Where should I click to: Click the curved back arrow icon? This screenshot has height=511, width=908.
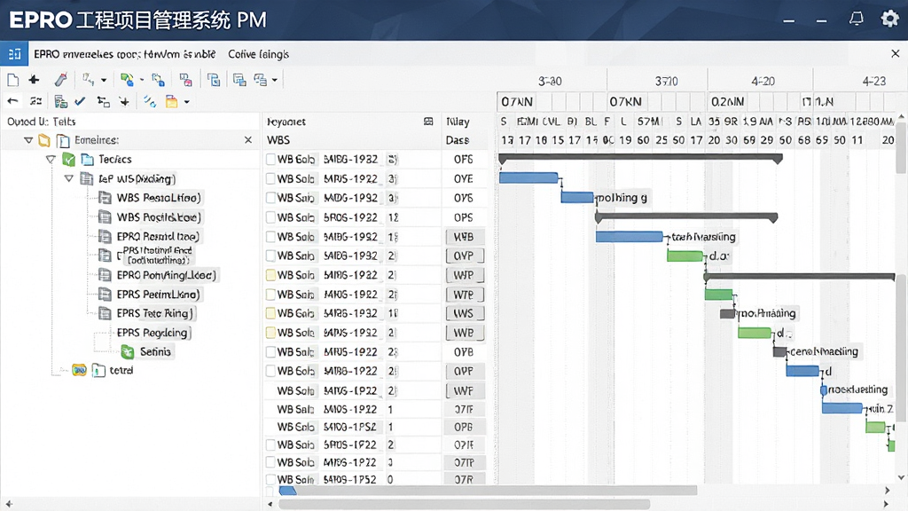(x=12, y=101)
